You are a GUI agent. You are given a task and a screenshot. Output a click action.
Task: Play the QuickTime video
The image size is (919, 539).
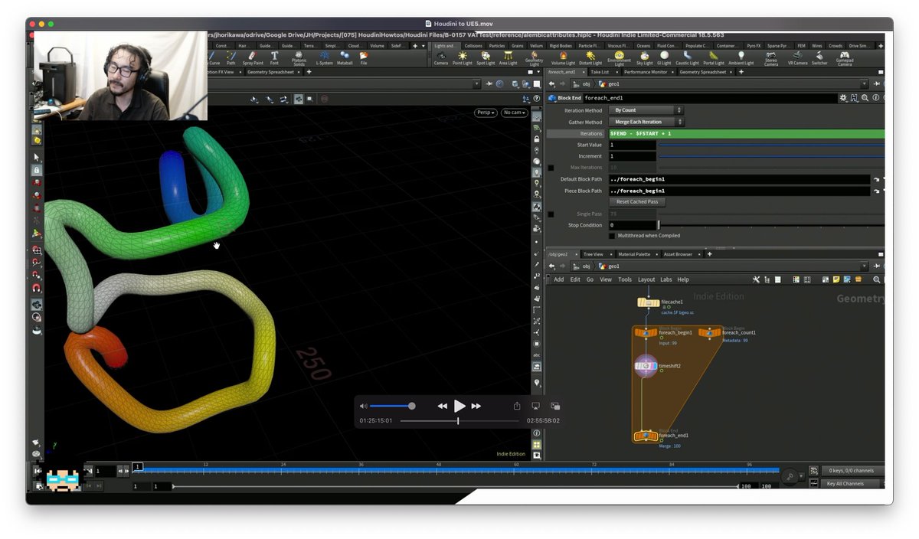[459, 406]
